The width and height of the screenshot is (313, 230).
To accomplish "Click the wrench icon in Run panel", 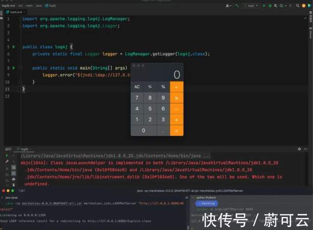I will click(x=7, y=162).
